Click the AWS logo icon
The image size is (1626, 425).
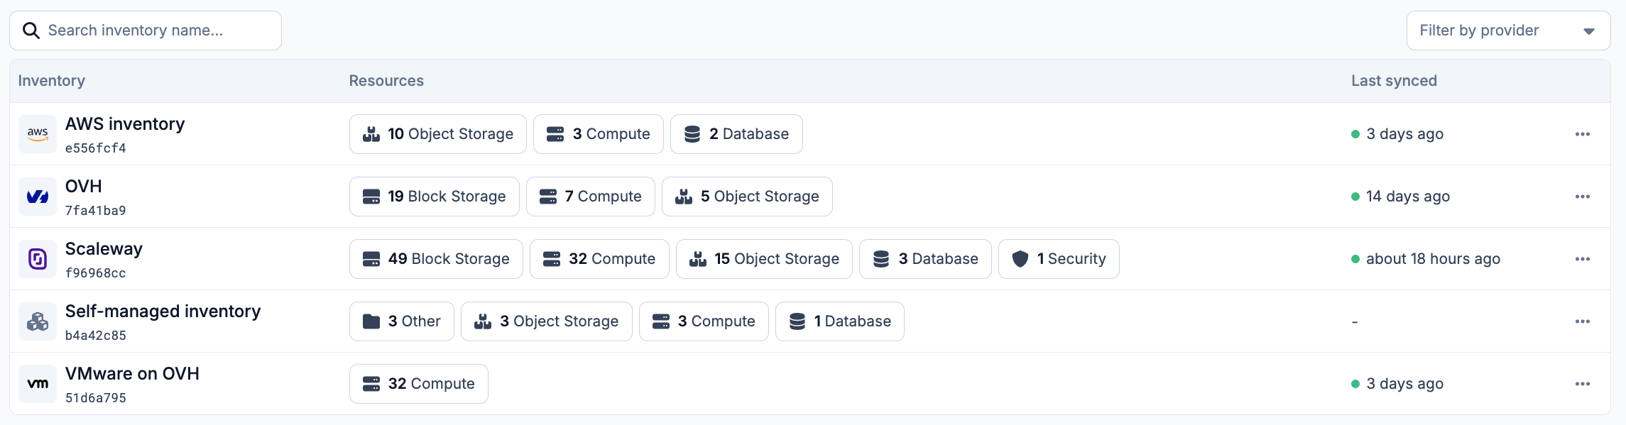pyautogui.click(x=38, y=134)
